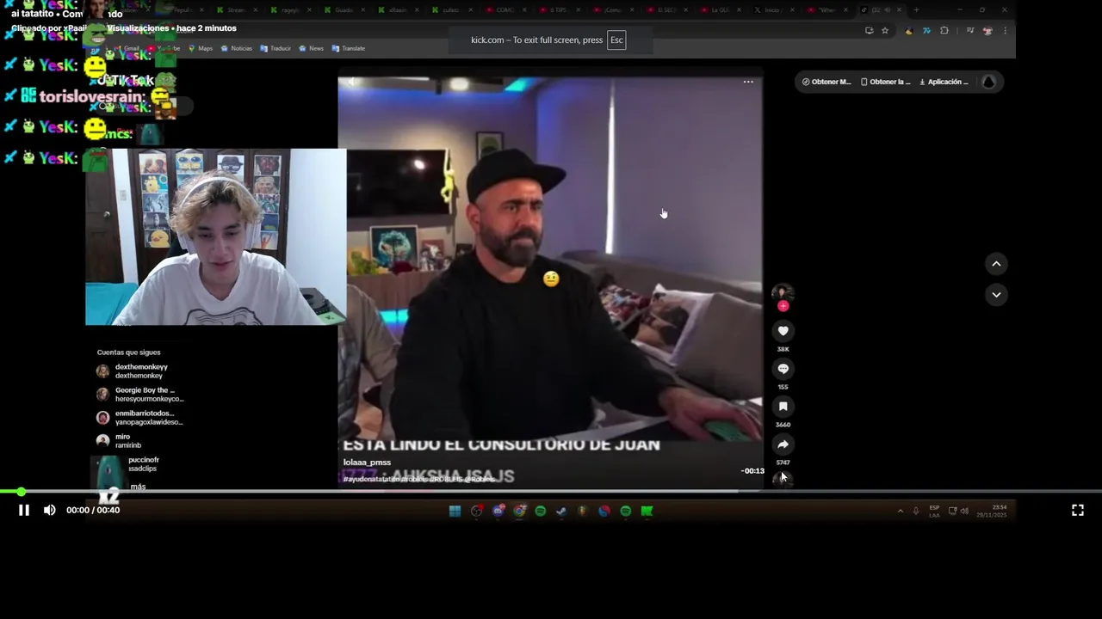Share the TikTok video arrow icon

click(x=783, y=444)
